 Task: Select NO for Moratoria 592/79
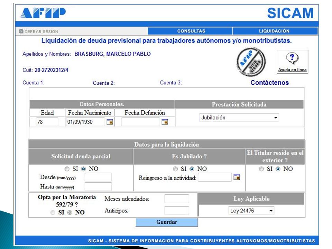point(70,212)
